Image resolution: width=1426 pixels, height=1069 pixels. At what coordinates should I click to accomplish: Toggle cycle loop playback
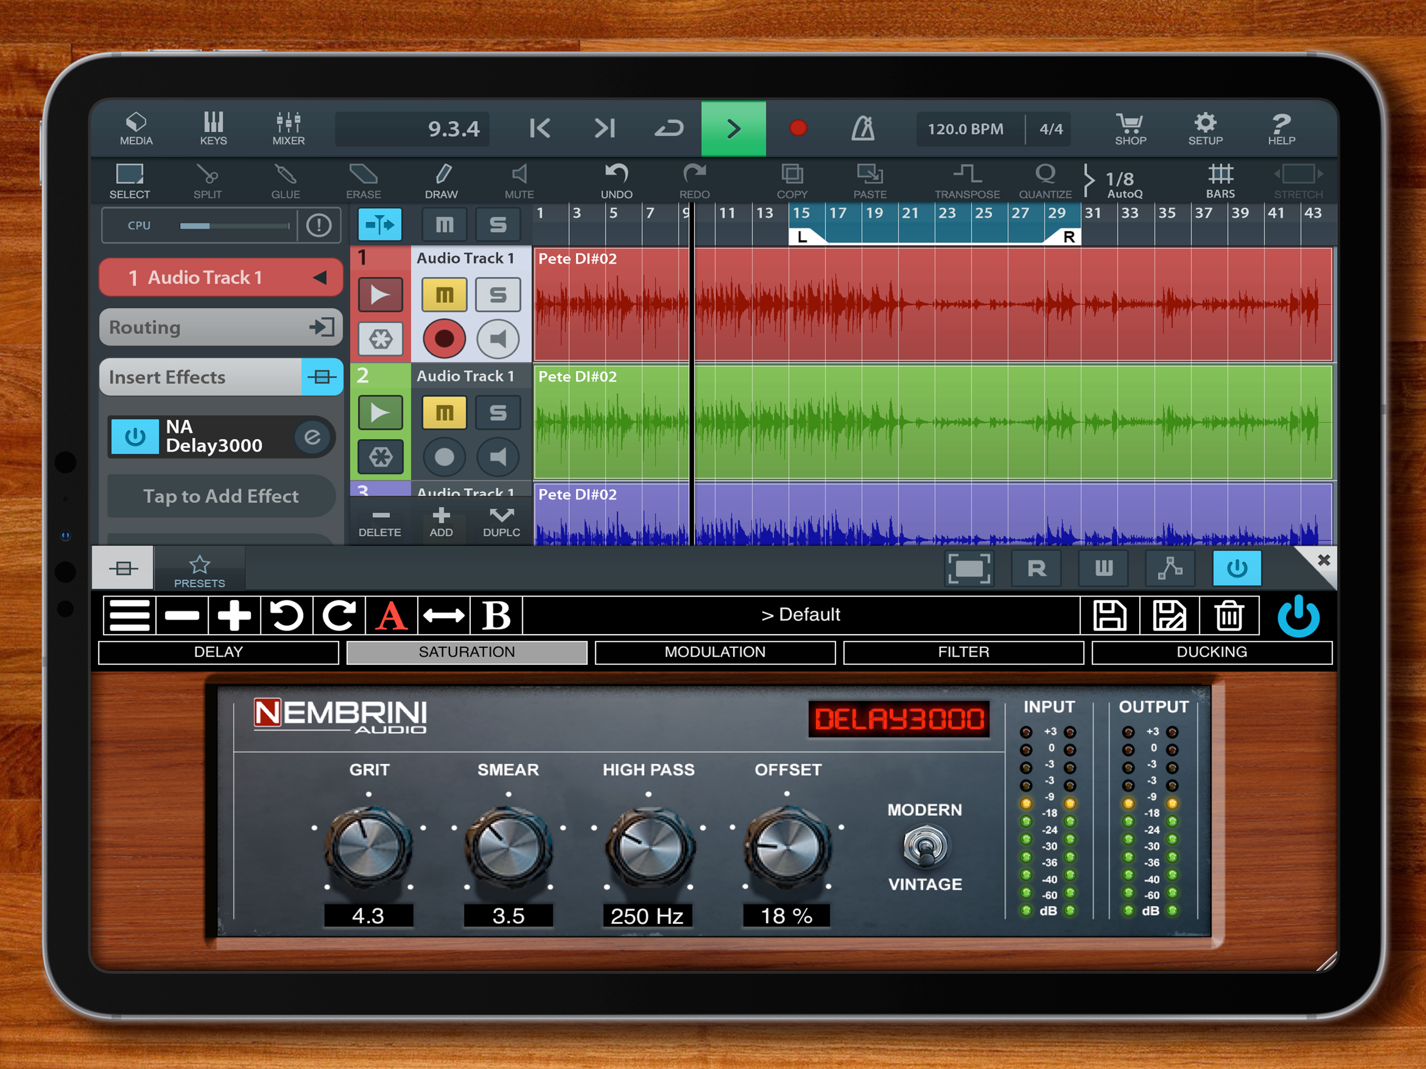point(669,128)
